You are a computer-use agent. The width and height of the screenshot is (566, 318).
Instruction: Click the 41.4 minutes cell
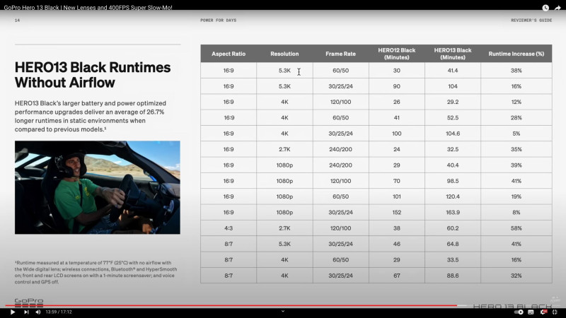click(453, 70)
